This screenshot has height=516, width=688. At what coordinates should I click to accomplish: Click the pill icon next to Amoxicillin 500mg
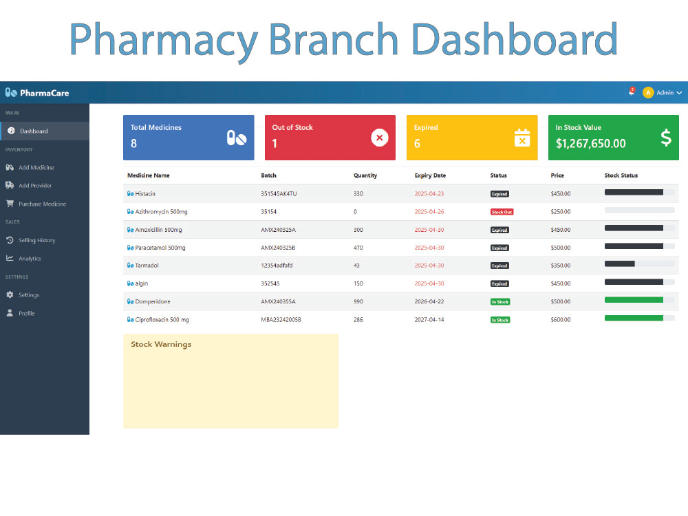click(130, 230)
